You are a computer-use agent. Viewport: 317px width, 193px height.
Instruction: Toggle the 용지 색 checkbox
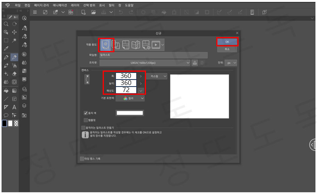pos(86,113)
